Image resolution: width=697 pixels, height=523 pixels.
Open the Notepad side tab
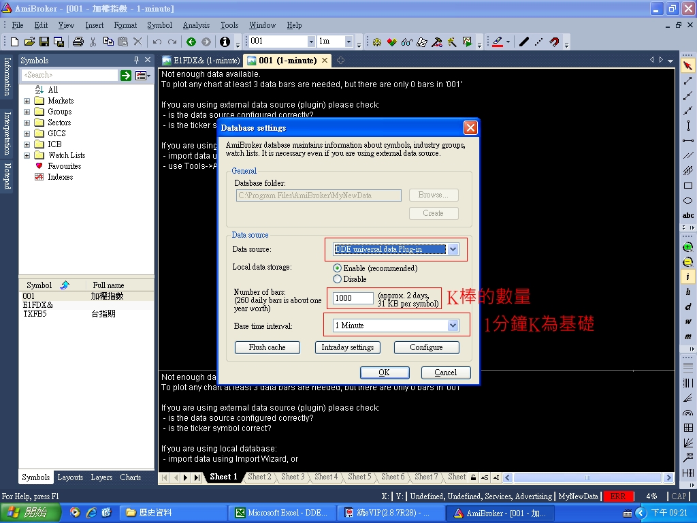click(7, 176)
